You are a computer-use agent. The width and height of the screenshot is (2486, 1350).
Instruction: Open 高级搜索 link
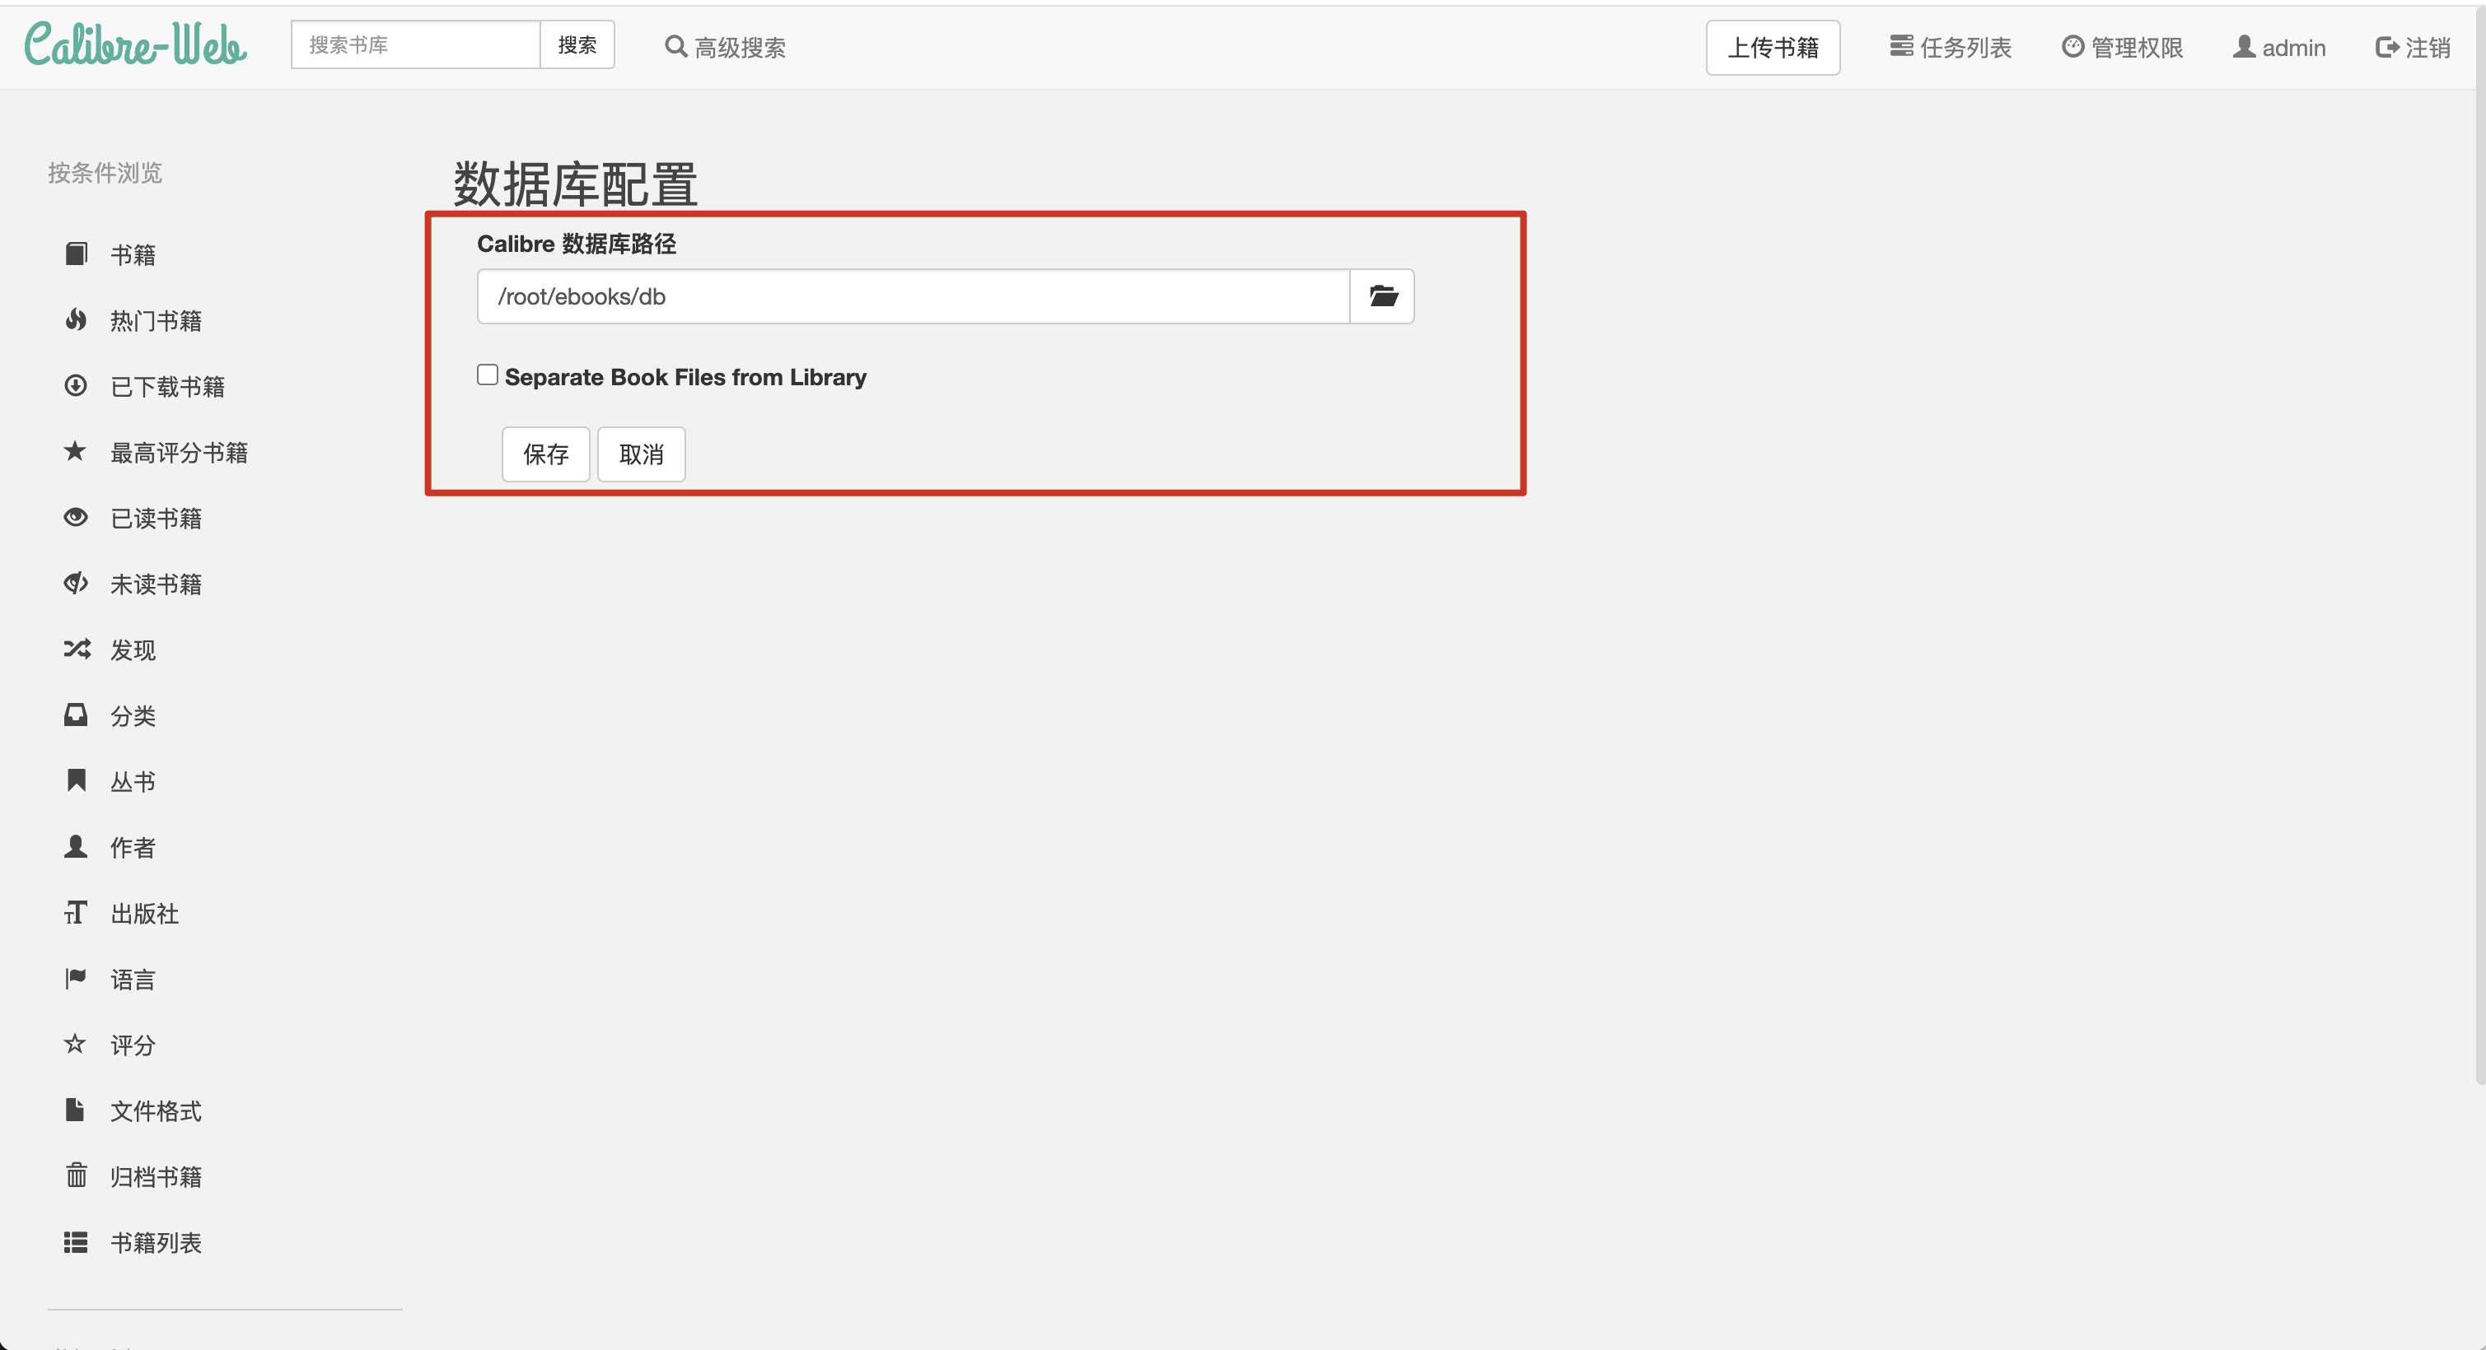point(726,47)
